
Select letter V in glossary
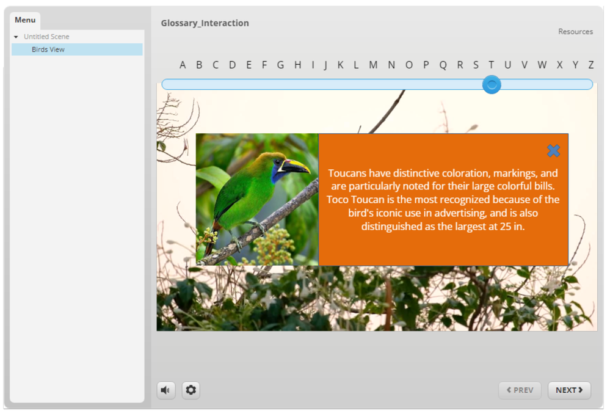pos(525,65)
